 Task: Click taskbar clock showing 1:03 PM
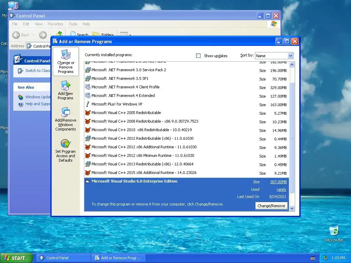(x=338, y=258)
